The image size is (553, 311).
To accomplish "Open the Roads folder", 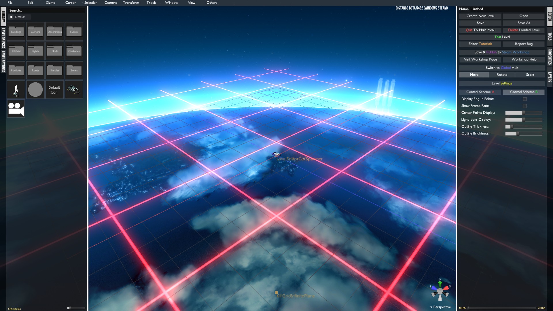I will coord(35,70).
